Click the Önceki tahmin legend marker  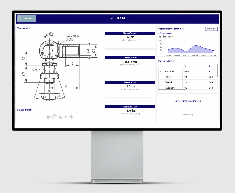(x=159, y=34)
